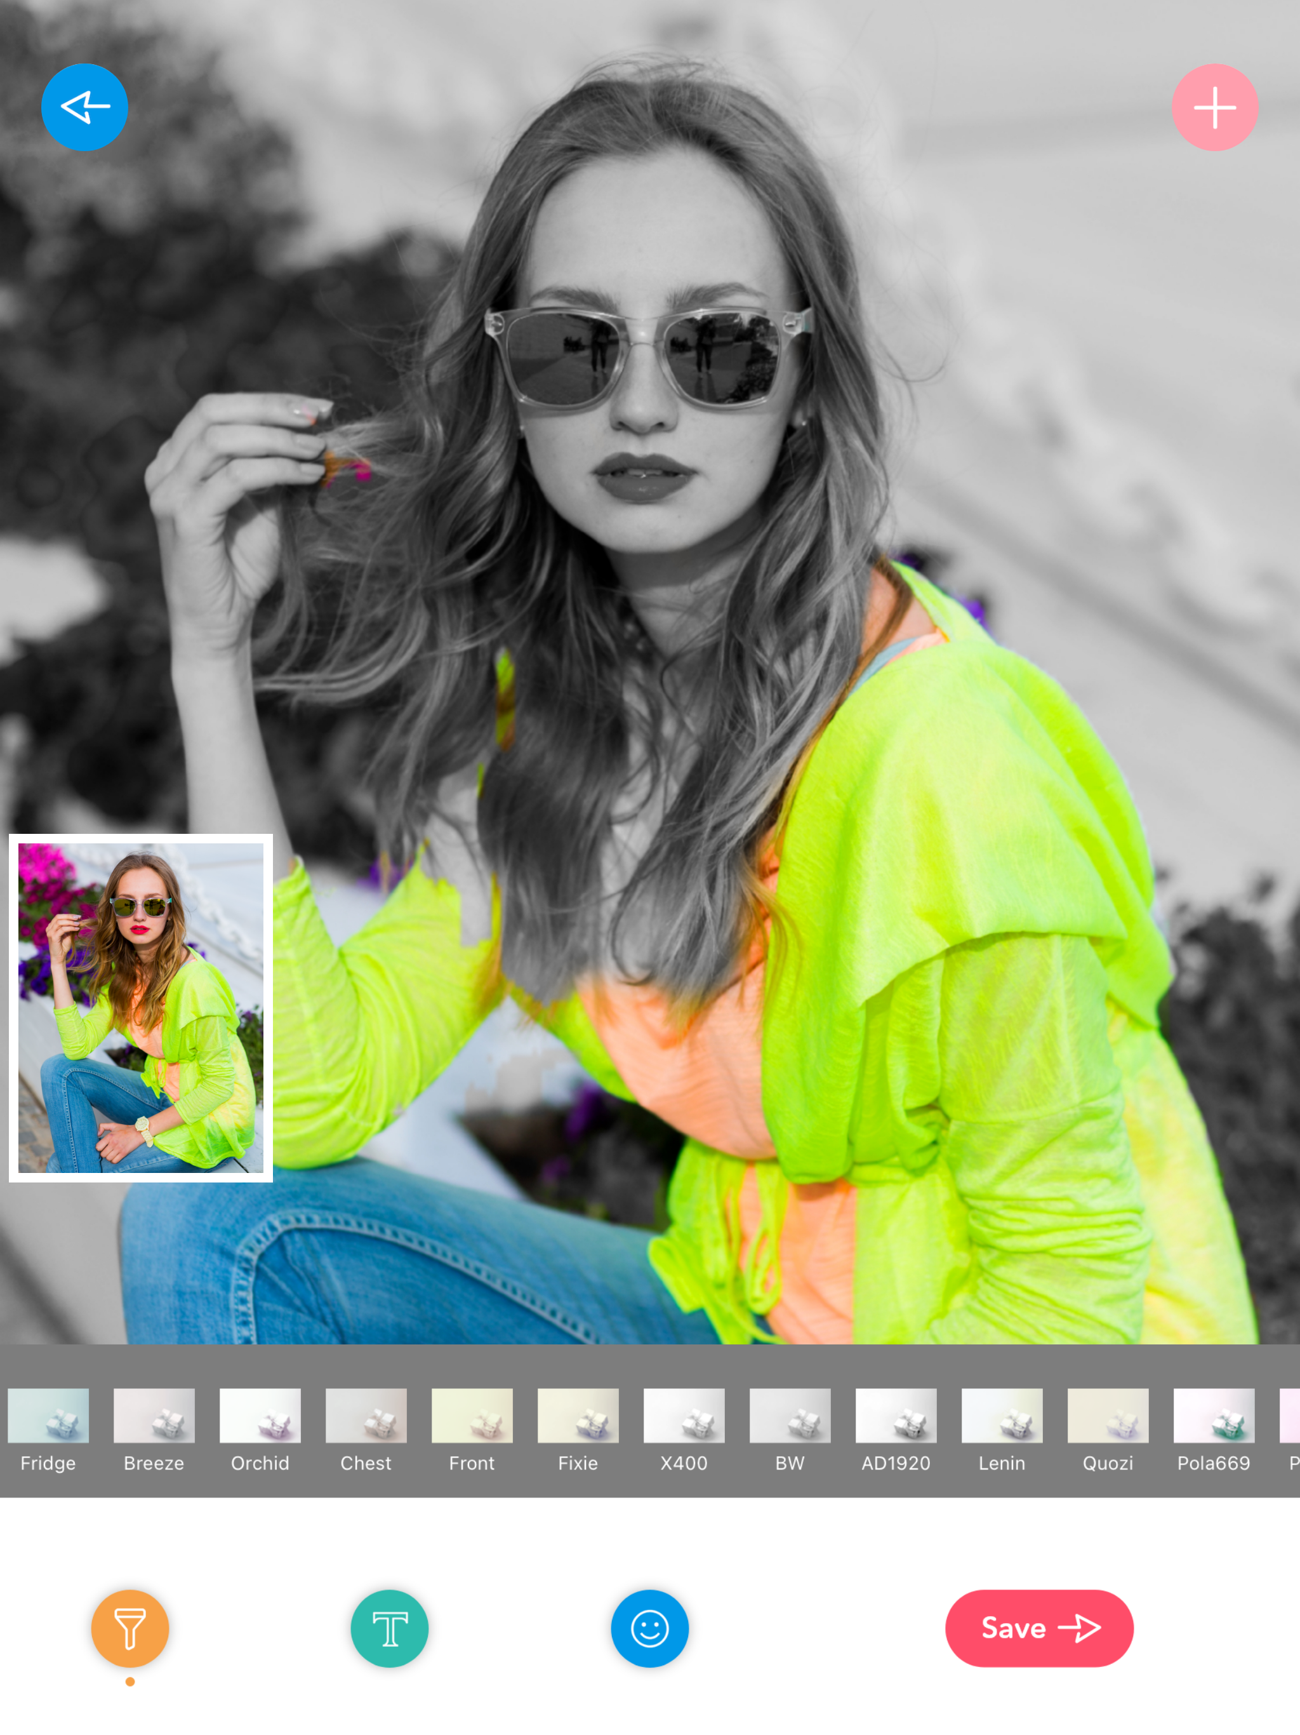The image size is (1300, 1735).
Task: Choose the Chest filter
Action: [x=366, y=1416]
